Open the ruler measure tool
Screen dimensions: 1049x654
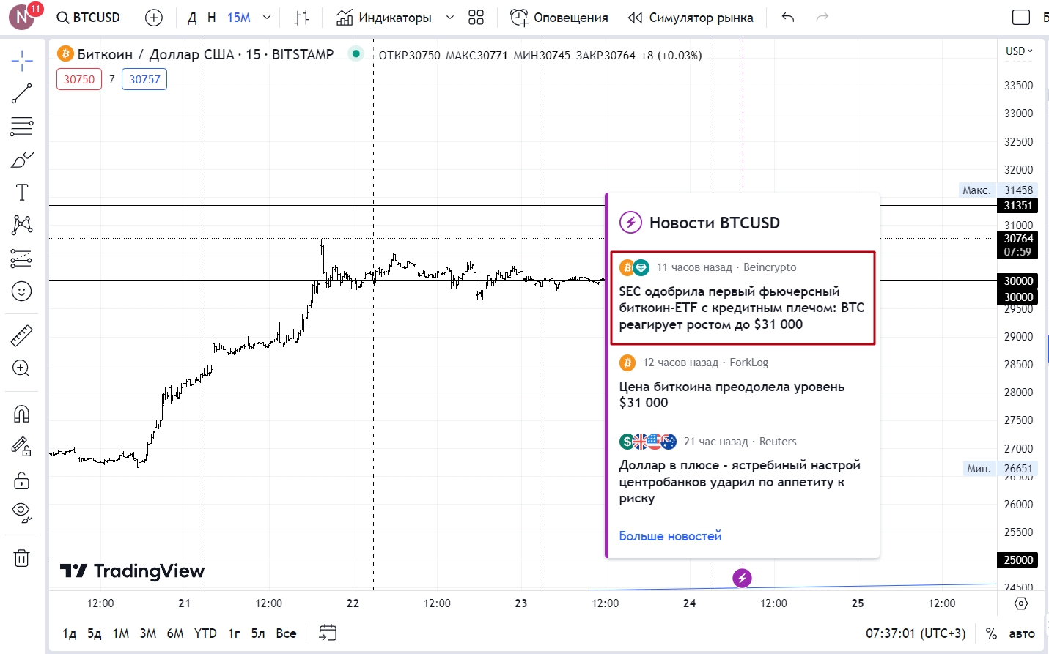21,336
